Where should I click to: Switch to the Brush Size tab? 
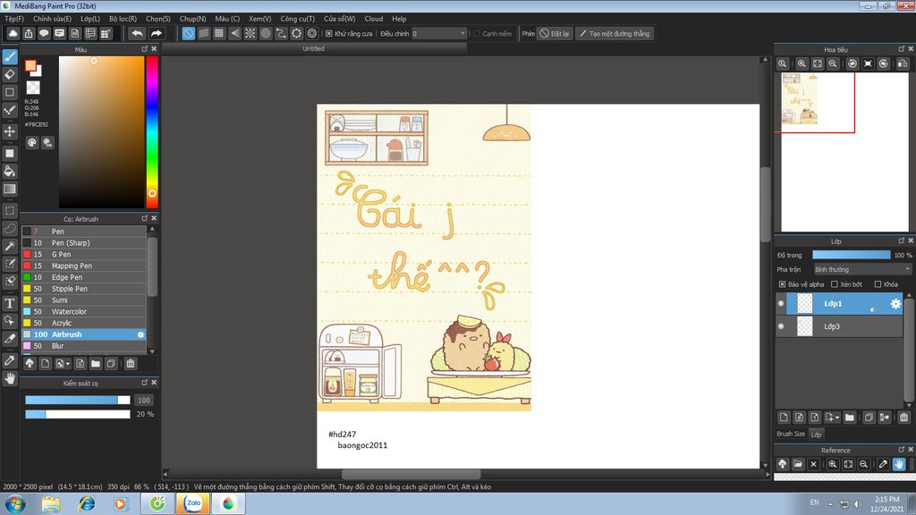tap(791, 434)
